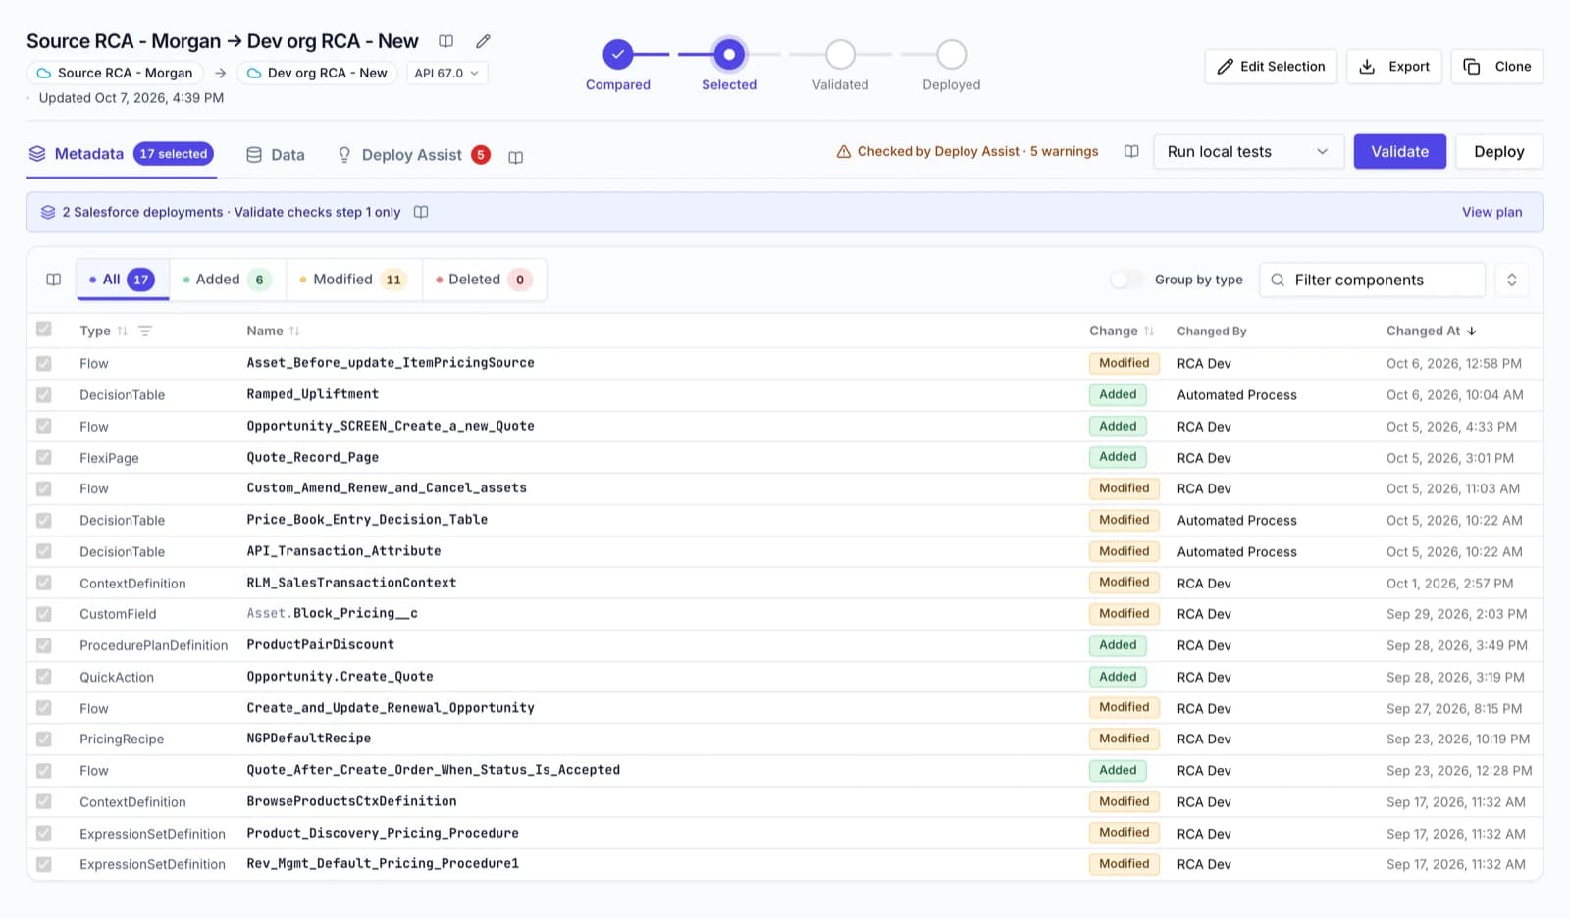Sort by Name using the arrows icon
Viewport: 1570px width, 919px height.
coord(294,332)
